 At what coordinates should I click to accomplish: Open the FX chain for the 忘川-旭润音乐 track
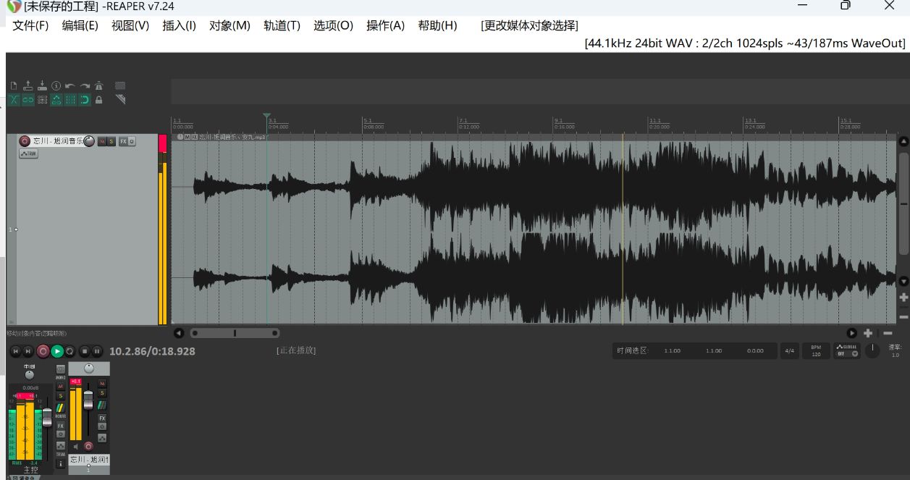click(x=124, y=142)
